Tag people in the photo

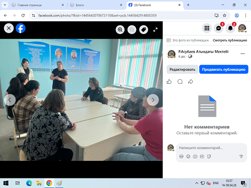[x=144, y=30]
